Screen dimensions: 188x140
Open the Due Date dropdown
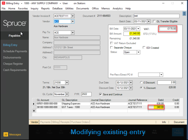click(x=131, y=83)
